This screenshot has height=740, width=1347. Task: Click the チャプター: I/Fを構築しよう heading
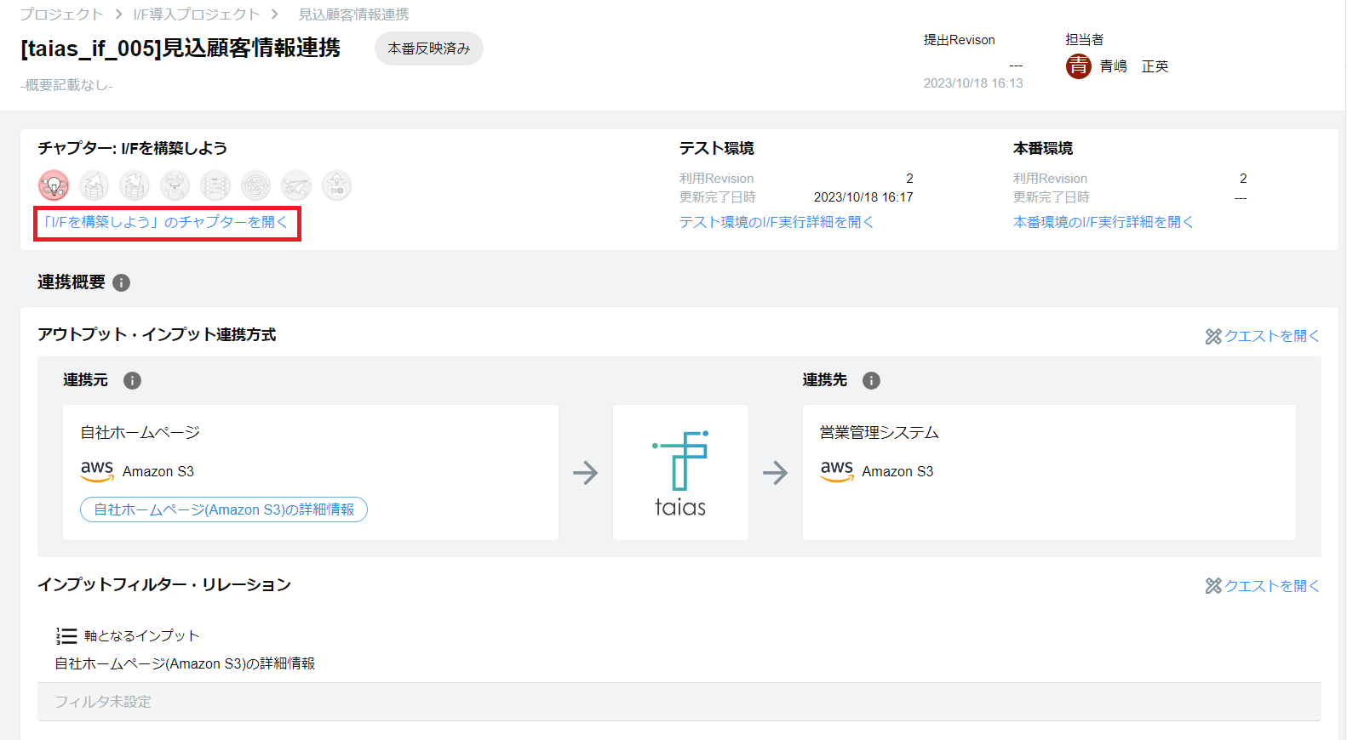[x=133, y=148]
